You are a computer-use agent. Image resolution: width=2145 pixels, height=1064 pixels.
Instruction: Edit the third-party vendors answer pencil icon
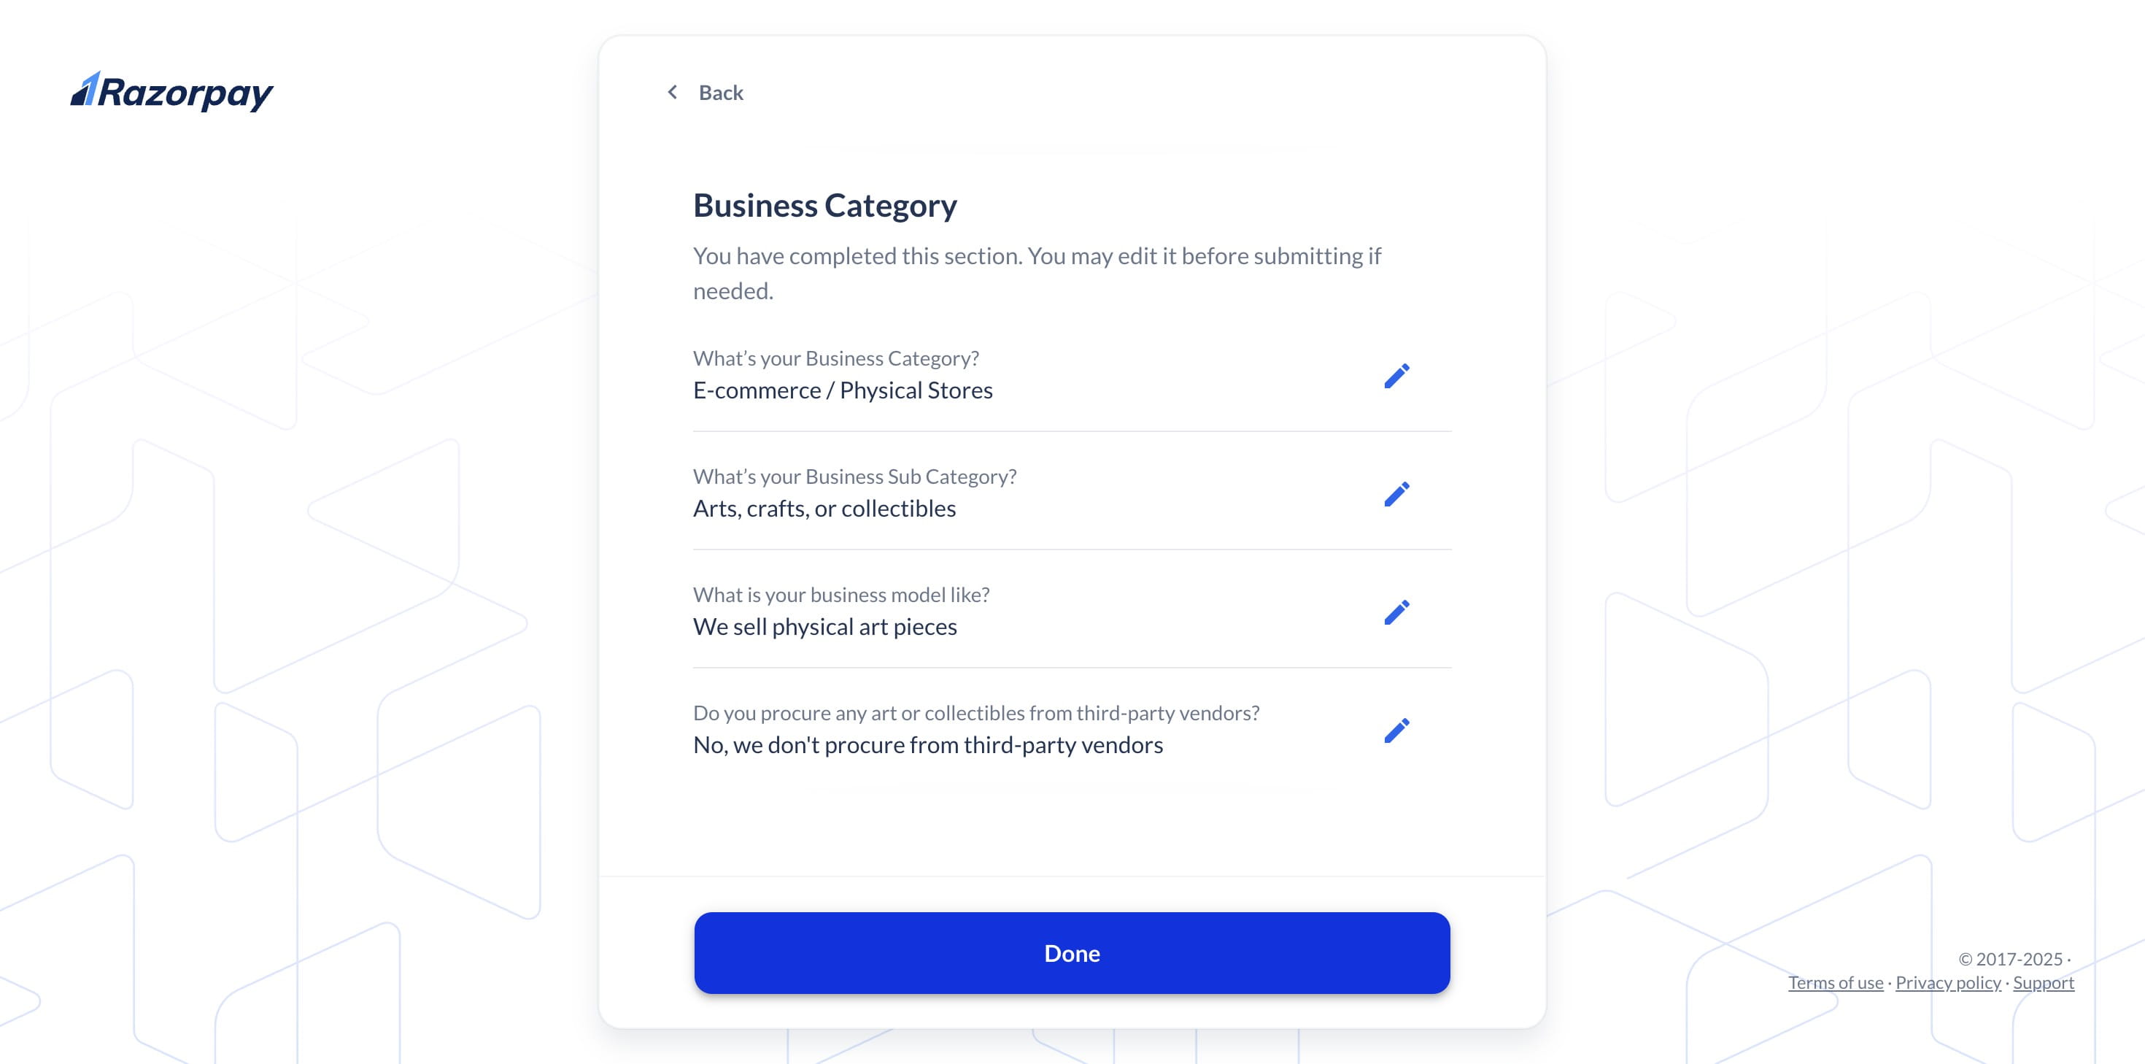1397,729
